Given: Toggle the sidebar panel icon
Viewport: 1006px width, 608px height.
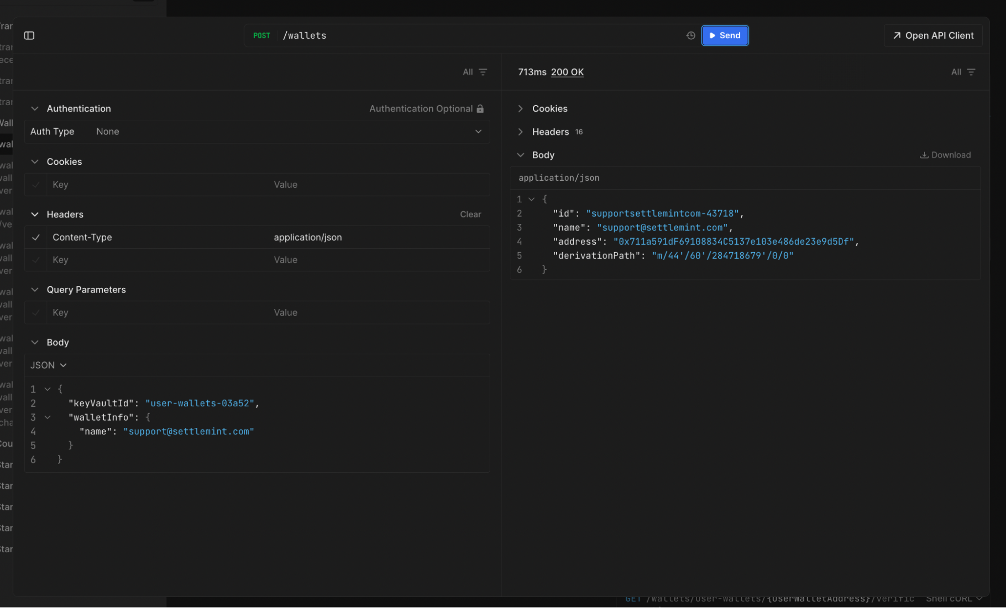Looking at the screenshot, I should coord(29,35).
